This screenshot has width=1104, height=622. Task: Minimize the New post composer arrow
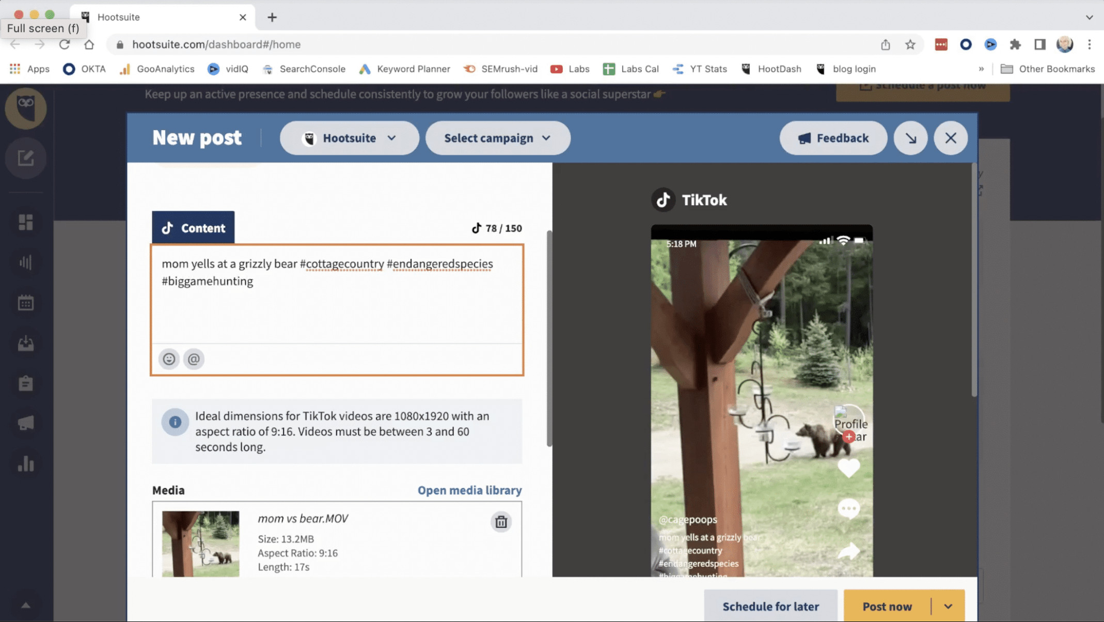911,138
